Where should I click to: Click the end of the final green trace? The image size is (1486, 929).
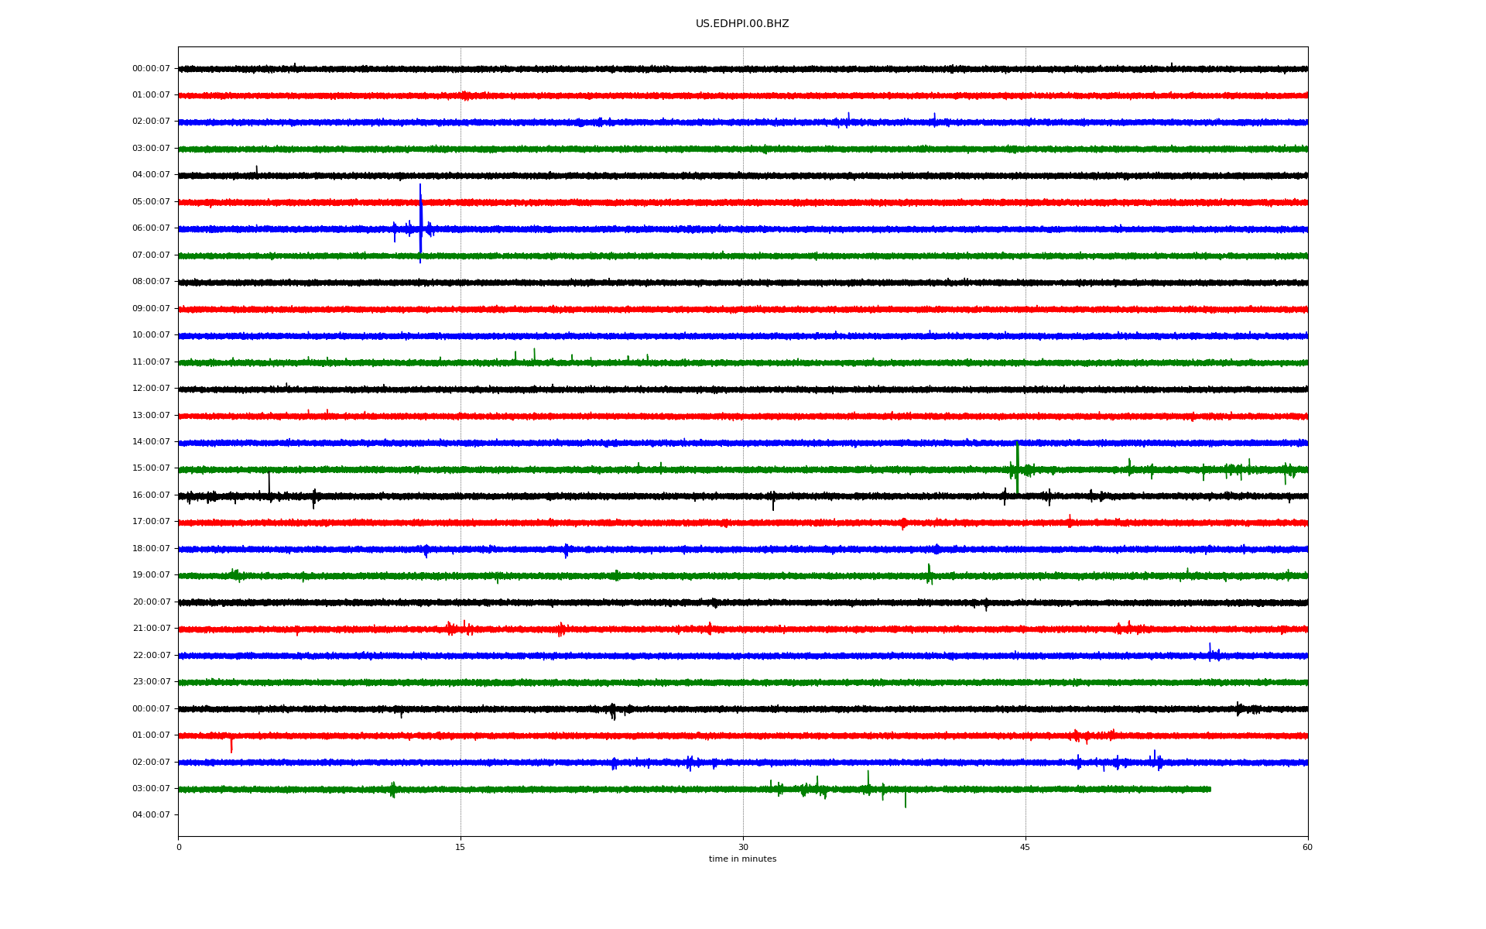1210,789
